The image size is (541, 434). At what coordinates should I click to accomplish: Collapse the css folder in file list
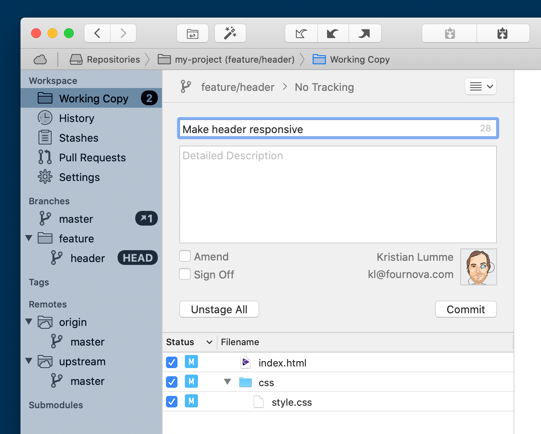[x=227, y=382]
